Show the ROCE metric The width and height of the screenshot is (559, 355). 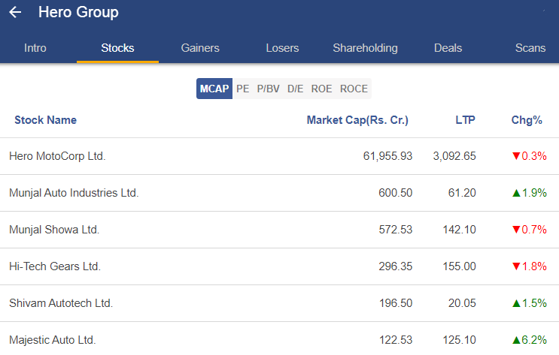pos(354,89)
